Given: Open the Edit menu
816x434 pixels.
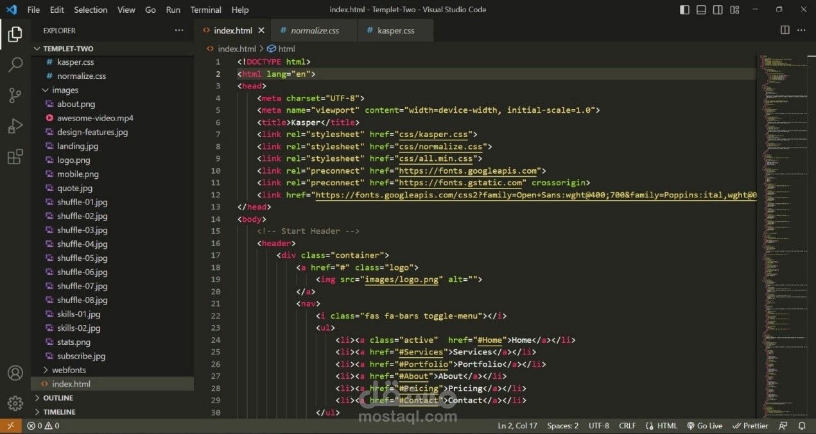Looking at the screenshot, I should point(56,10).
